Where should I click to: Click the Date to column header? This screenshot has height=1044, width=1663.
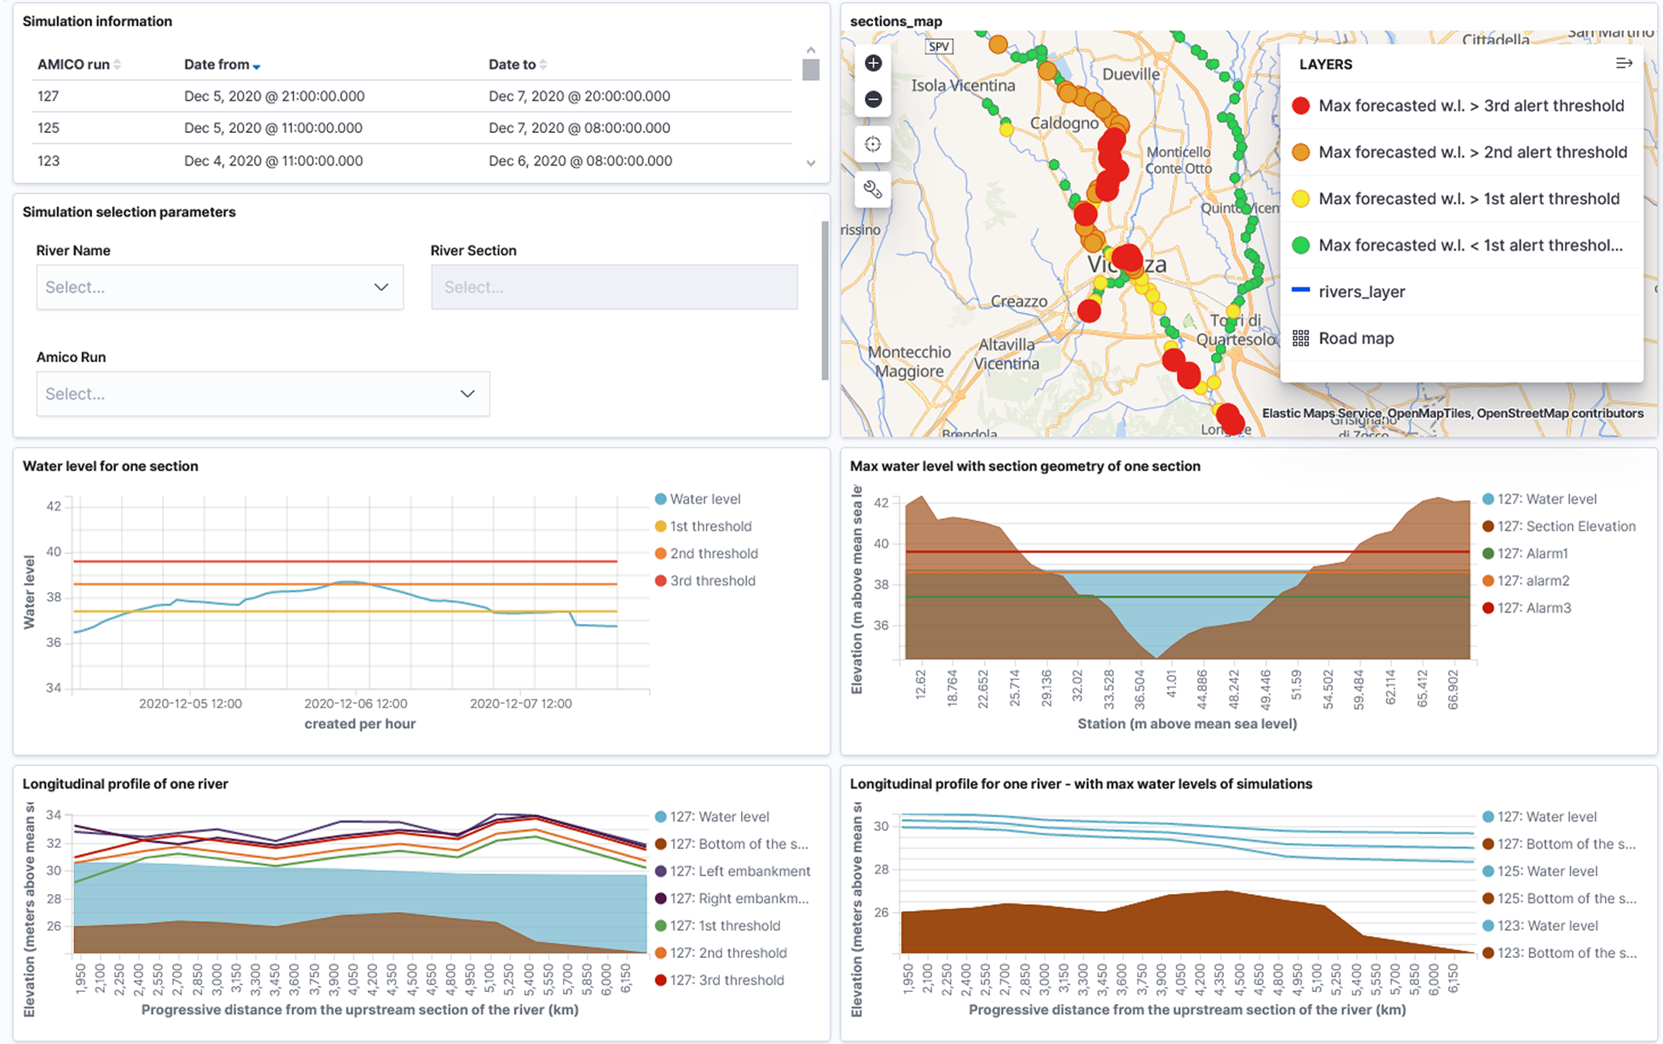(512, 65)
